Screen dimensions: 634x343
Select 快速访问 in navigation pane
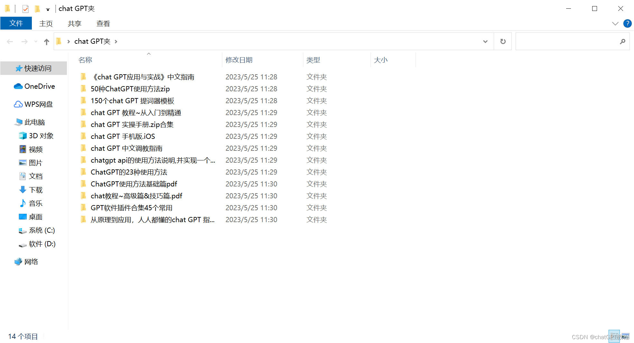[x=34, y=68]
